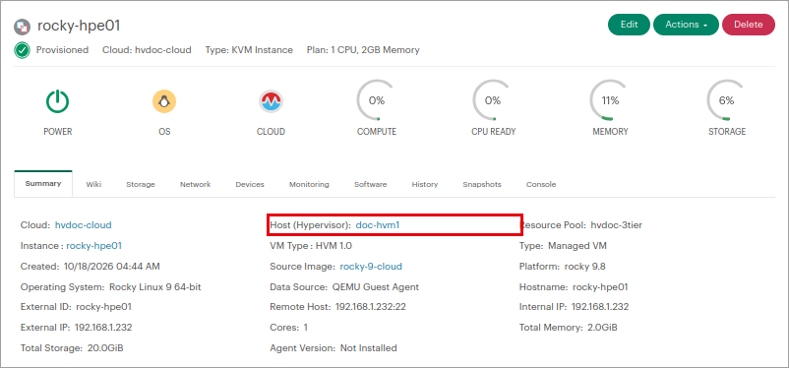Click the rocky-hpe01 instance icon in header
Image resolution: width=789 pixels, height=368 pixels.
tap(23, 27)
